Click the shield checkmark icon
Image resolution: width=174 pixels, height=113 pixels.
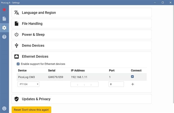pyautogui.click(x=17, y=99)
